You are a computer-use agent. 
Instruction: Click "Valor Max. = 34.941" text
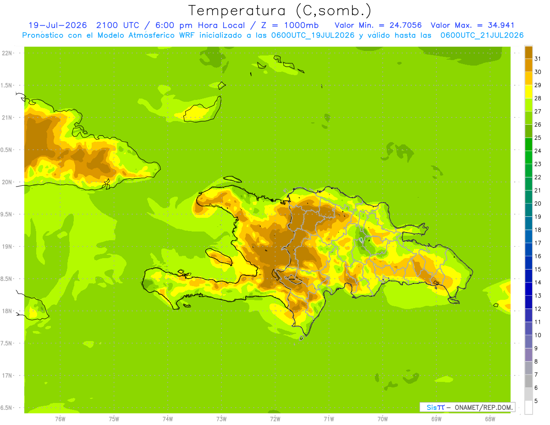[x=472, y=25]
